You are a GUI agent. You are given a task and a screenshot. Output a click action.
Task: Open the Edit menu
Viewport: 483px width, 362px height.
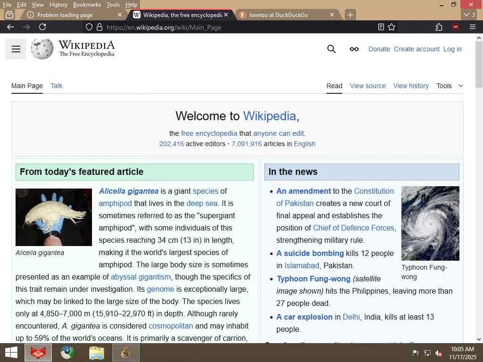[22, 5]
